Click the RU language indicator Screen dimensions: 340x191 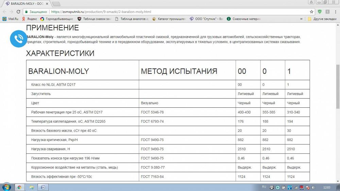(x=264, y=187)
